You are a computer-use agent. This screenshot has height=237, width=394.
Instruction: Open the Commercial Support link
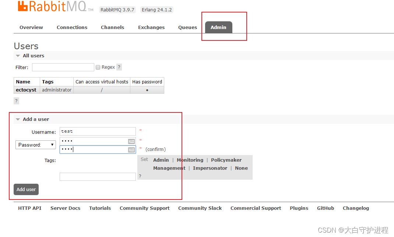(256, 208)
